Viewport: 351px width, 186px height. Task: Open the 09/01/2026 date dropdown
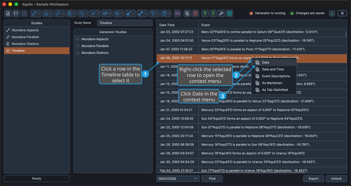[178, 179]
